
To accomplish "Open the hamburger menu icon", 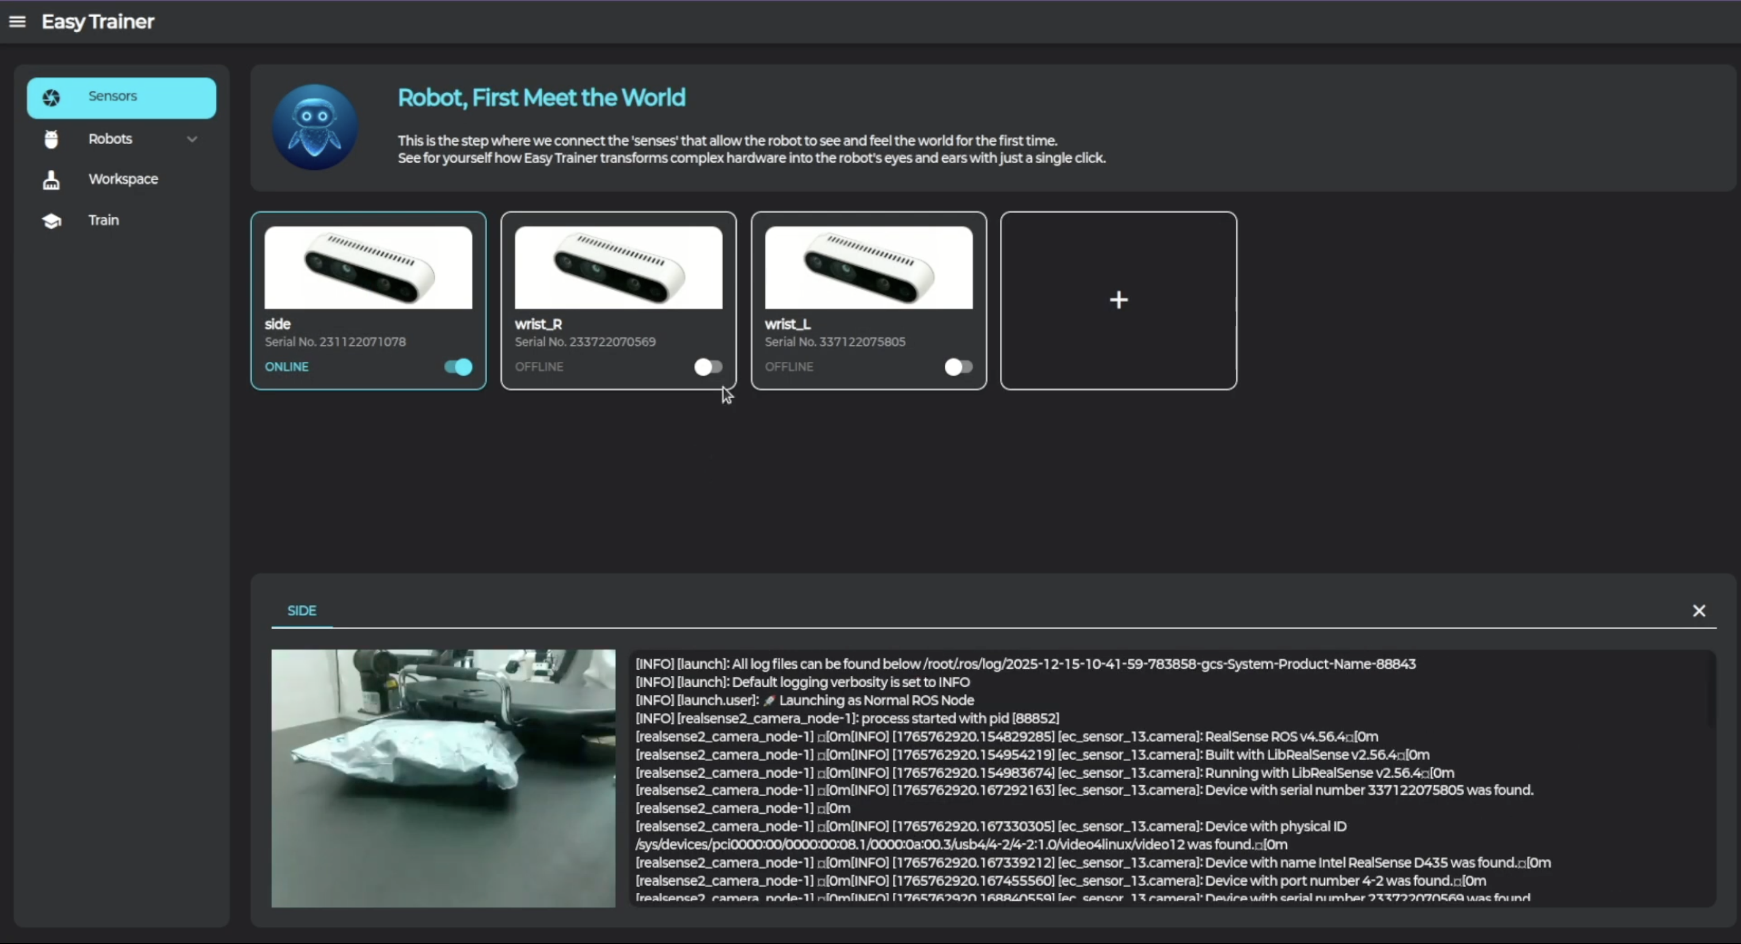I will [x=18, y=22].
